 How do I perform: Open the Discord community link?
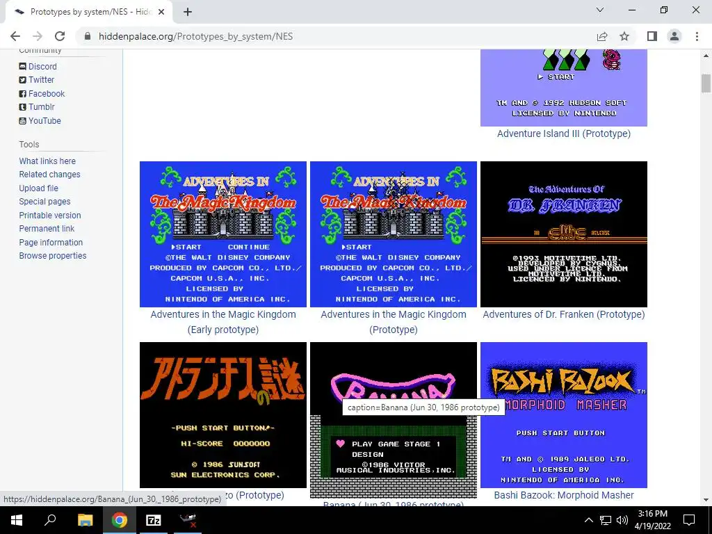pos(42,66)
